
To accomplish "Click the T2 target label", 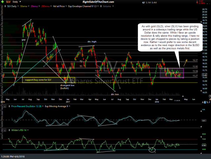I will (x=81, y=61).
